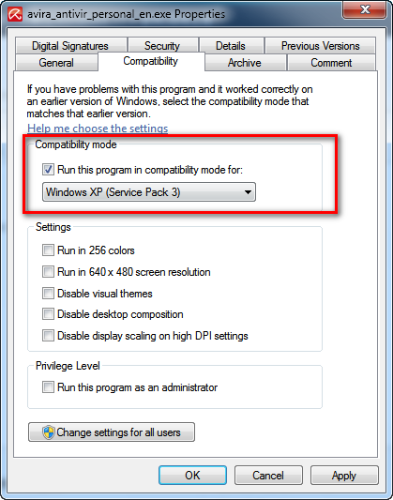The width and height of the screenshot is (393, 500).
Task: Open the Windows XP (Service Pack 3) dropdown
Action: click(149, 192)
